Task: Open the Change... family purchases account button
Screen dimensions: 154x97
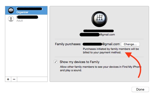Action: click(x=130, y=44)
